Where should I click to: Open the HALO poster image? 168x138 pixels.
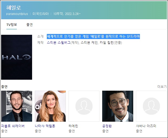tap(17, 57)
